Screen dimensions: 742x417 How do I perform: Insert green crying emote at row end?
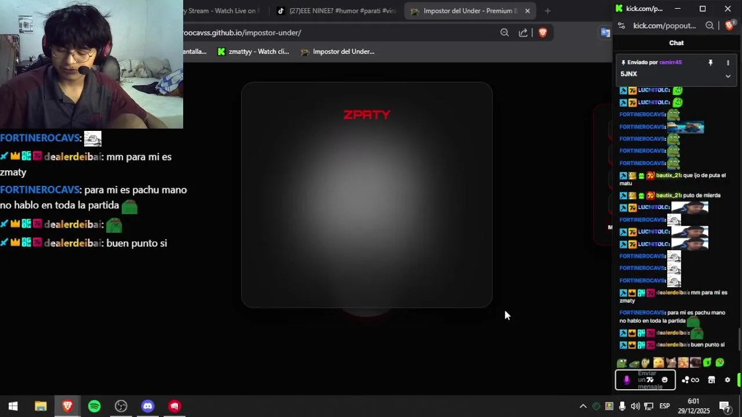tap(719, 363)
